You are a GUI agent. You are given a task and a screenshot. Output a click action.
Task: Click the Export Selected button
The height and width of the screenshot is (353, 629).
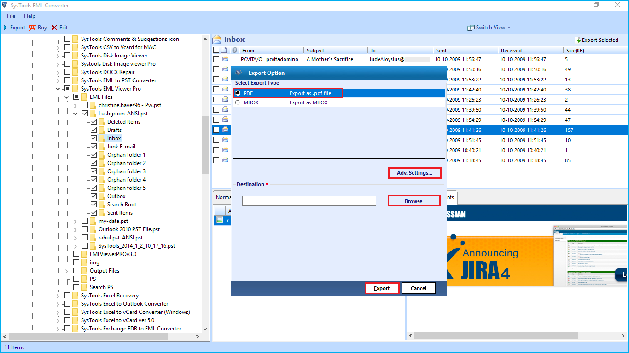click(596, 40)
